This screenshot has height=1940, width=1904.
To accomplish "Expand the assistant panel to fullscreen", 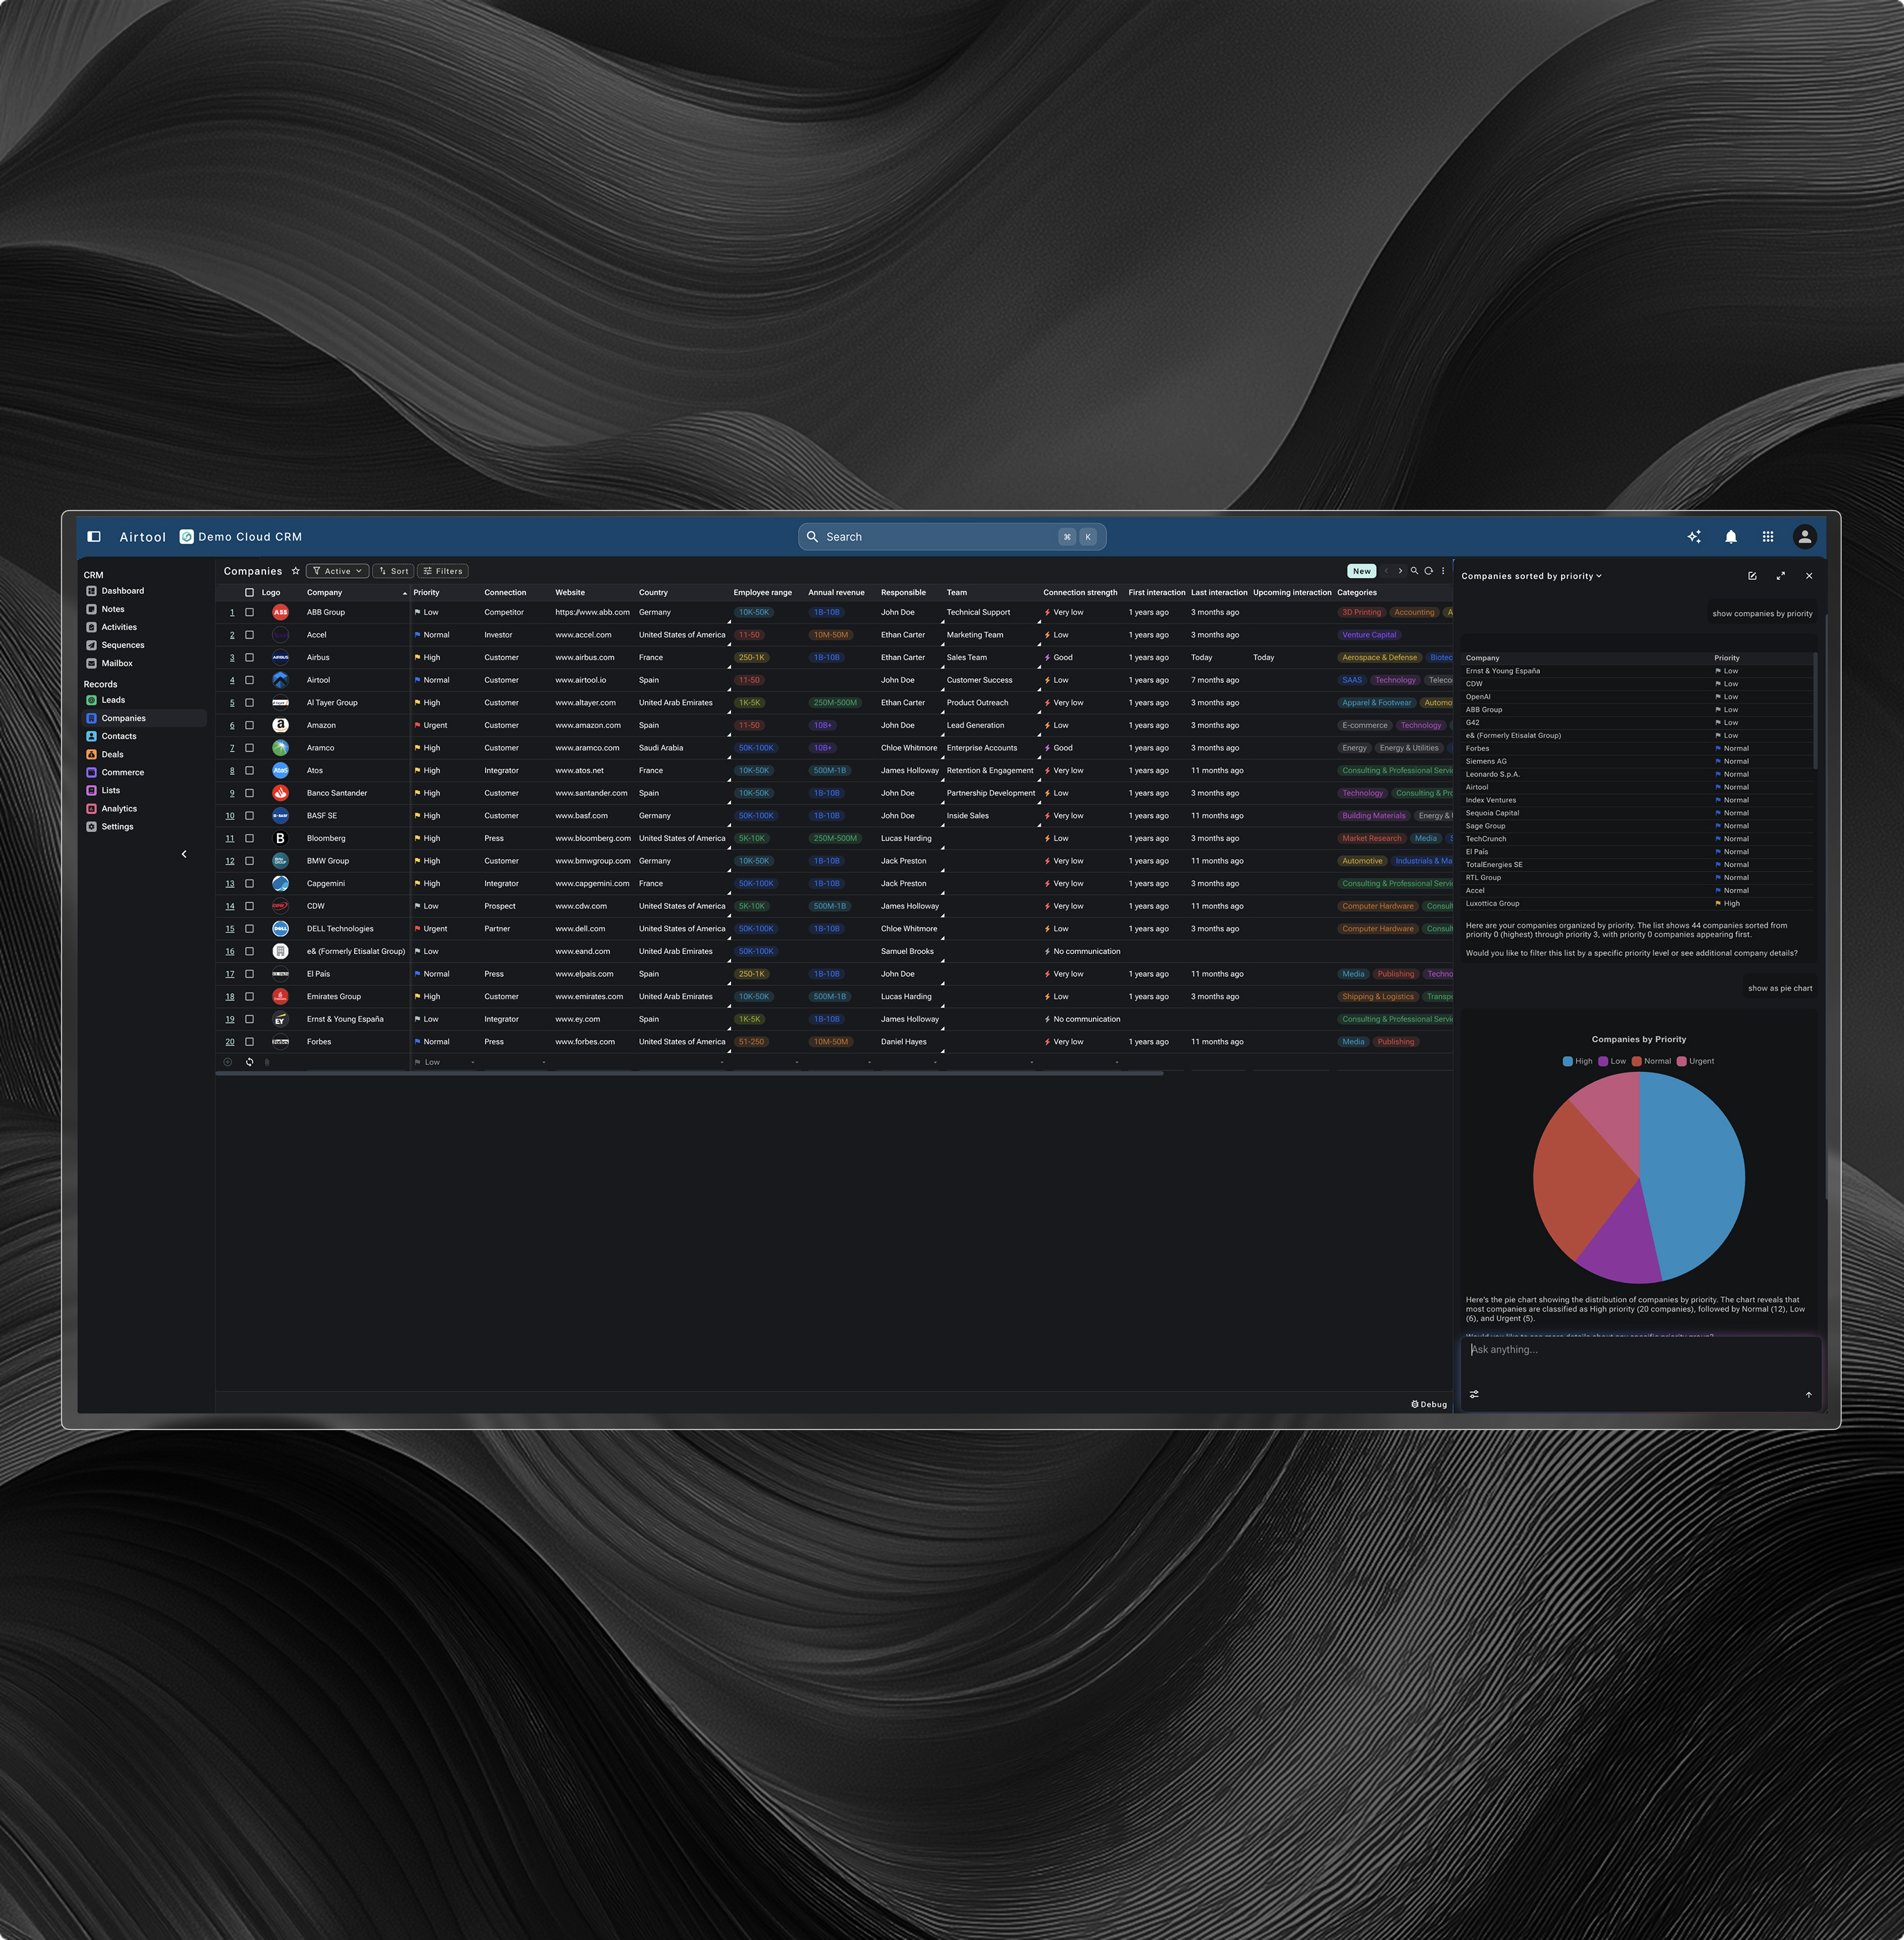I will point(1780,576).
